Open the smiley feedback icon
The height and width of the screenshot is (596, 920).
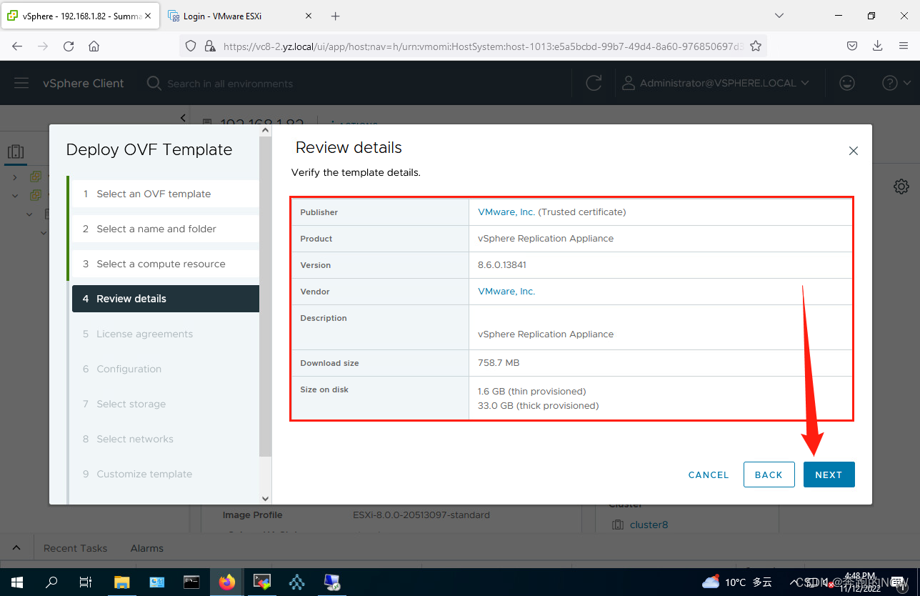847,83
